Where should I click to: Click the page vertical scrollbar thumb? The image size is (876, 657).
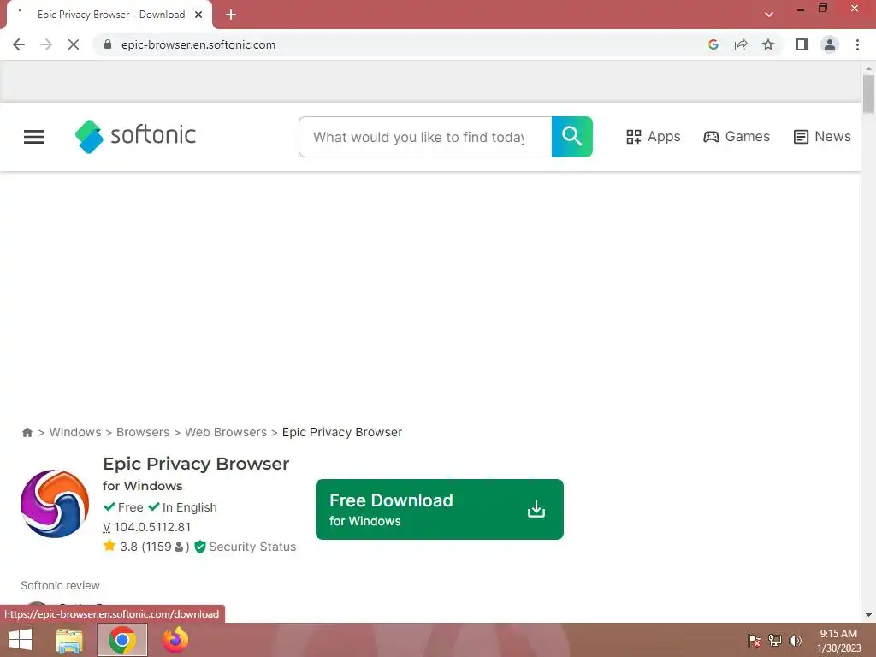[x=868, y=94]
